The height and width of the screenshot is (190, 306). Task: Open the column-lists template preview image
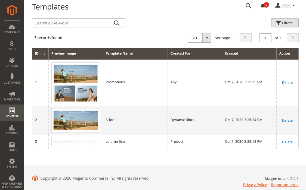76,142
